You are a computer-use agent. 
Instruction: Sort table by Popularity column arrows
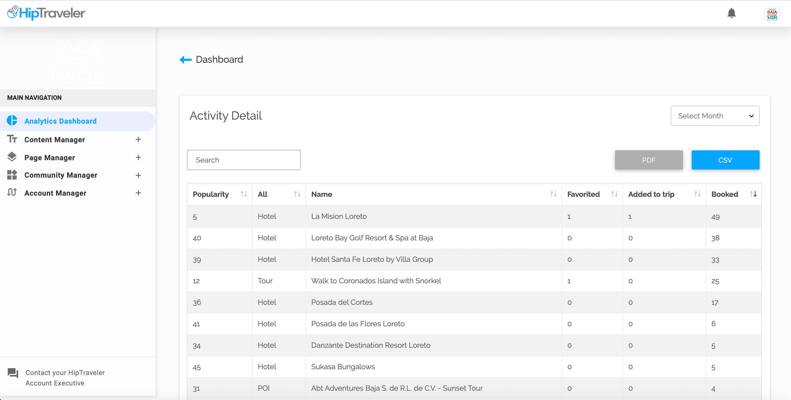244,194
